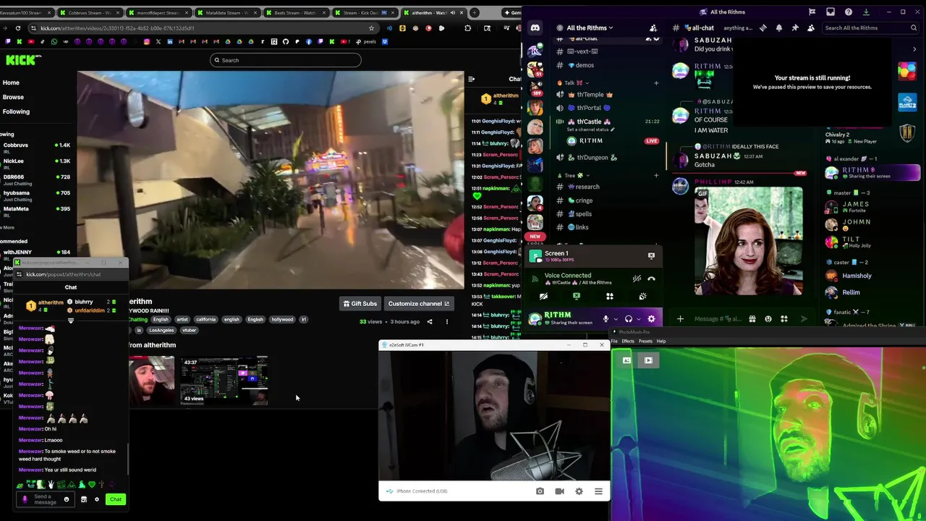The height and width of the screenshot is (521, 926).
Task: Open microphone input options arrow
Action: coord(616,318)
